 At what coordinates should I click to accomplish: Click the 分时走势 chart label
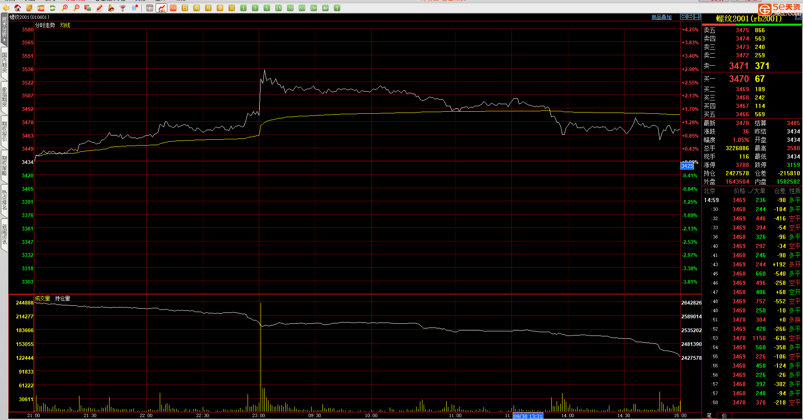point(45,25)
